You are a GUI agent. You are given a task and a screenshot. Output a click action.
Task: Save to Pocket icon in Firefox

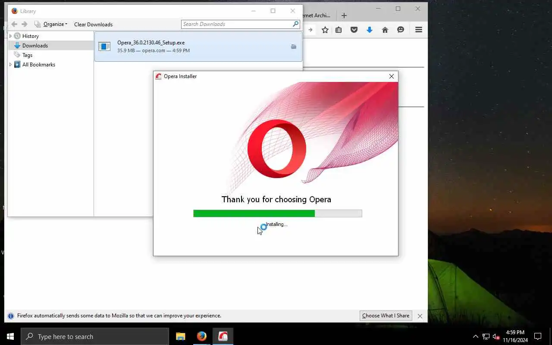click(x=354, y=30)
